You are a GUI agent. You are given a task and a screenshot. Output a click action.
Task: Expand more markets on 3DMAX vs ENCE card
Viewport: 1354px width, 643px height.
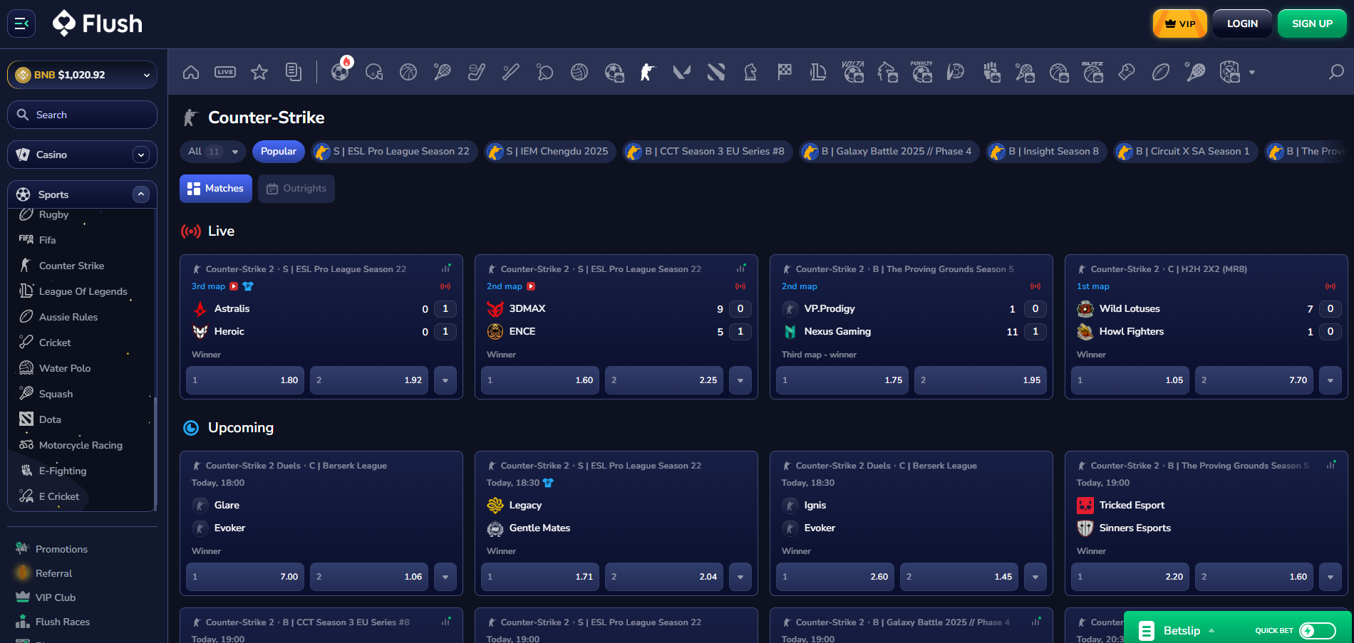point(740,380)
